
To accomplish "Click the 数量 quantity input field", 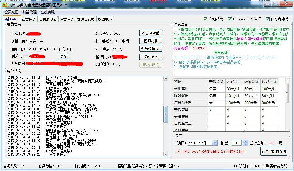I will 237,143.
